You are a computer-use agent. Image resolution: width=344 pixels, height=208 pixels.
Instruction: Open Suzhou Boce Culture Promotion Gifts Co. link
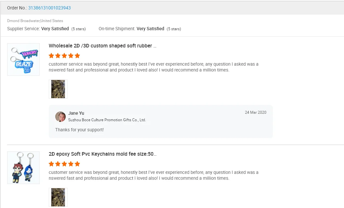(x=107, y=120)
